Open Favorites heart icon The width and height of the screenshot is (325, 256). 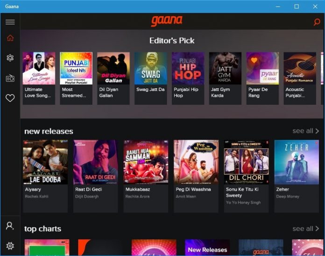(x=10, y=98)
